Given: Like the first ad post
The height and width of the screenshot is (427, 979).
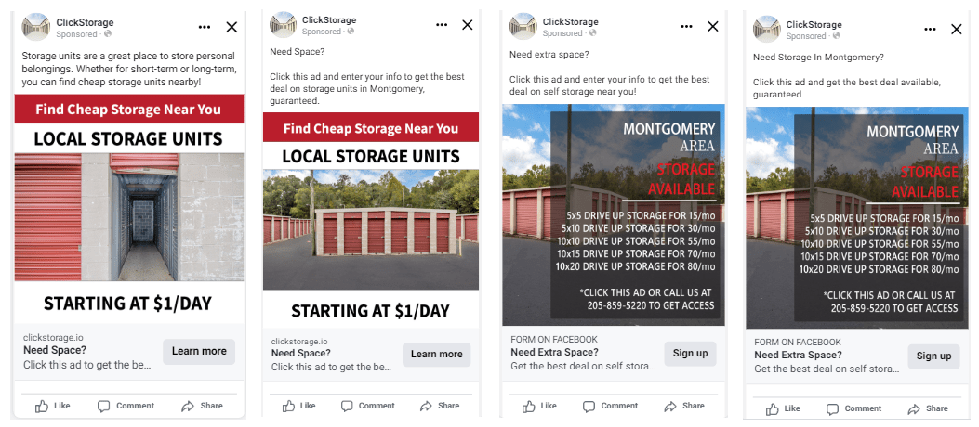Looking at the screenshot, I should [x=52, y=406].
